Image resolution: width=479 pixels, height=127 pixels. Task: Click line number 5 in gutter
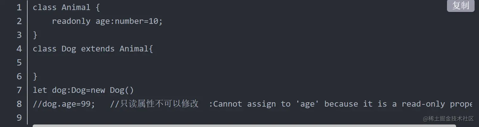click(19, 63)
